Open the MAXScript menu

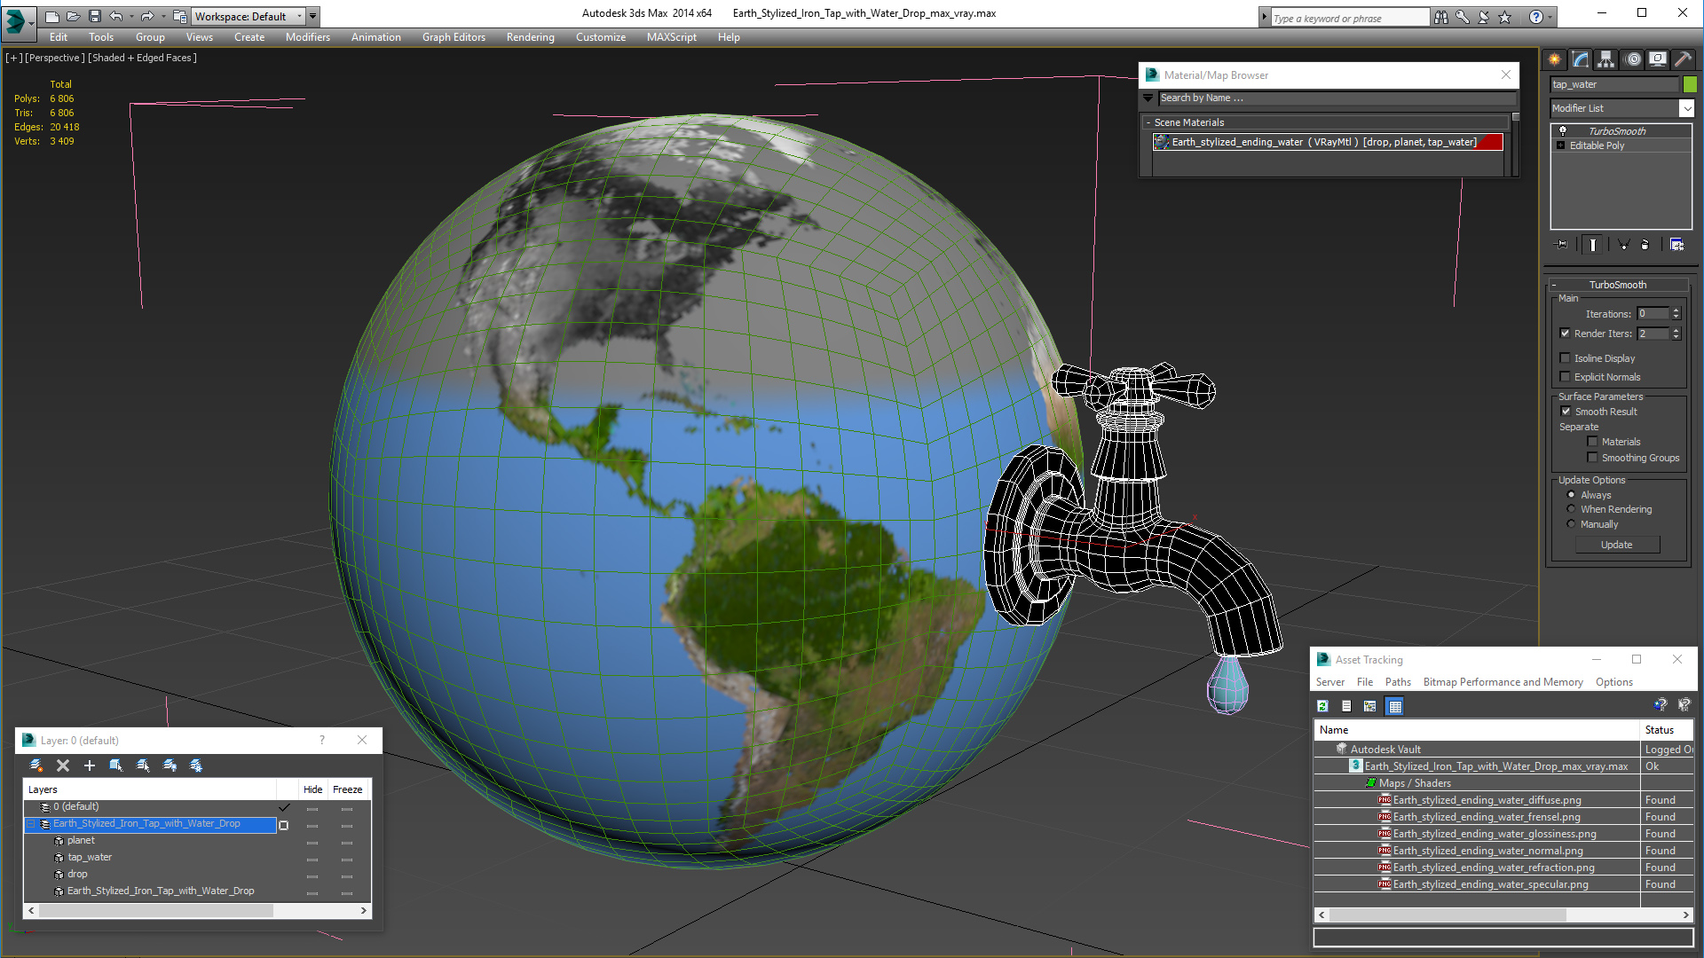pyautogui.click(x=672, y=37)
